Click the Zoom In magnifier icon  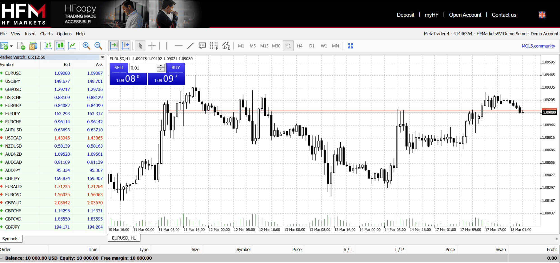point(86,46)
